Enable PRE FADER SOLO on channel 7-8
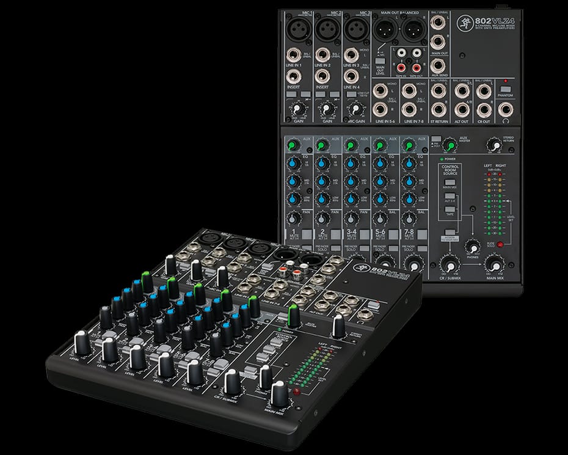 click(x=423, y=249)
